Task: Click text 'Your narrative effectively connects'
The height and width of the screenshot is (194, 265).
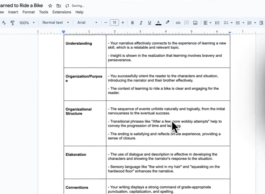Action: (138, 43)
